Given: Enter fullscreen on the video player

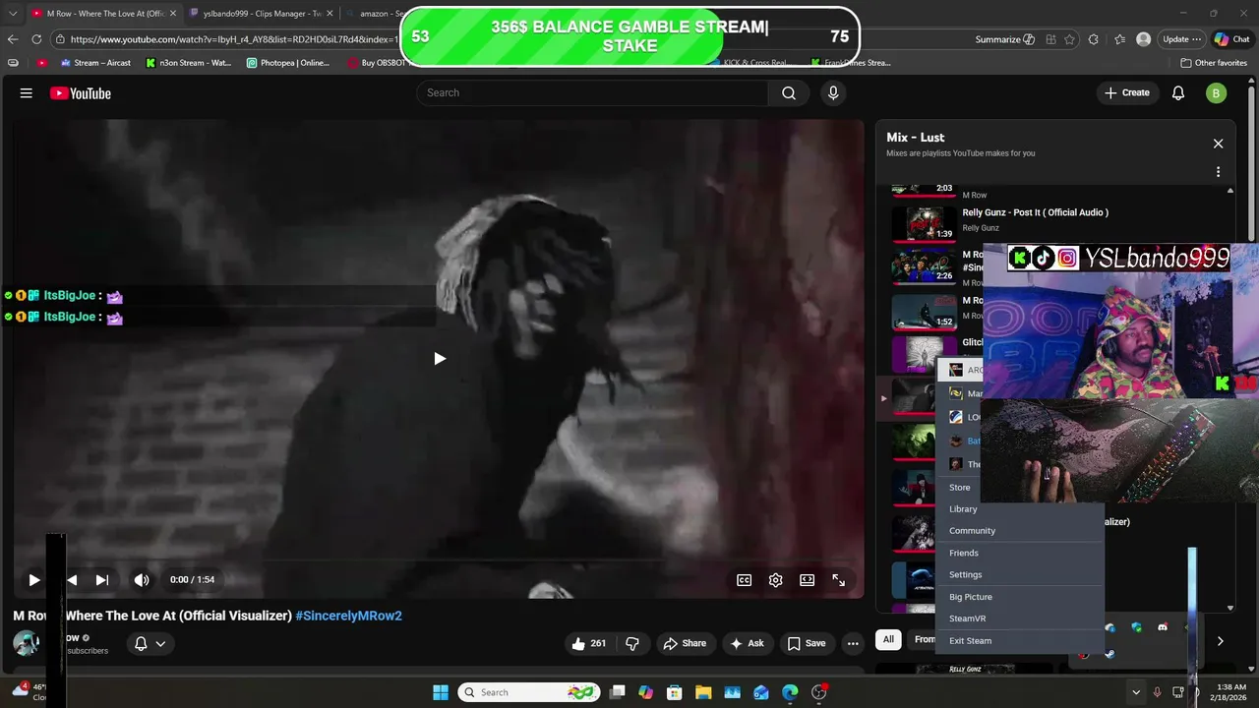Looking at the screenshot, I should point(839,580).
